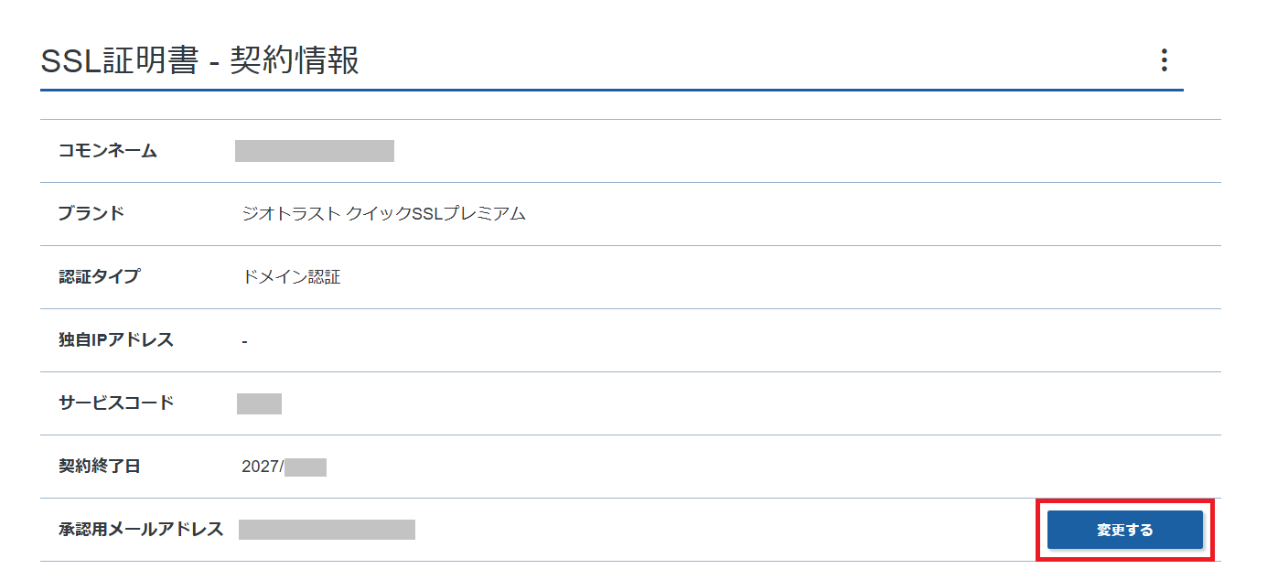Select the ブランド row label
The image size is (1267, 580).
pyautogui.click(x=91, y=214)
